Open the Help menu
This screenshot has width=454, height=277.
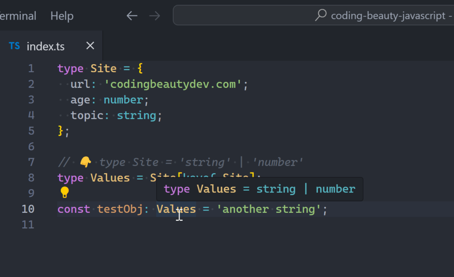pos(62,16)
